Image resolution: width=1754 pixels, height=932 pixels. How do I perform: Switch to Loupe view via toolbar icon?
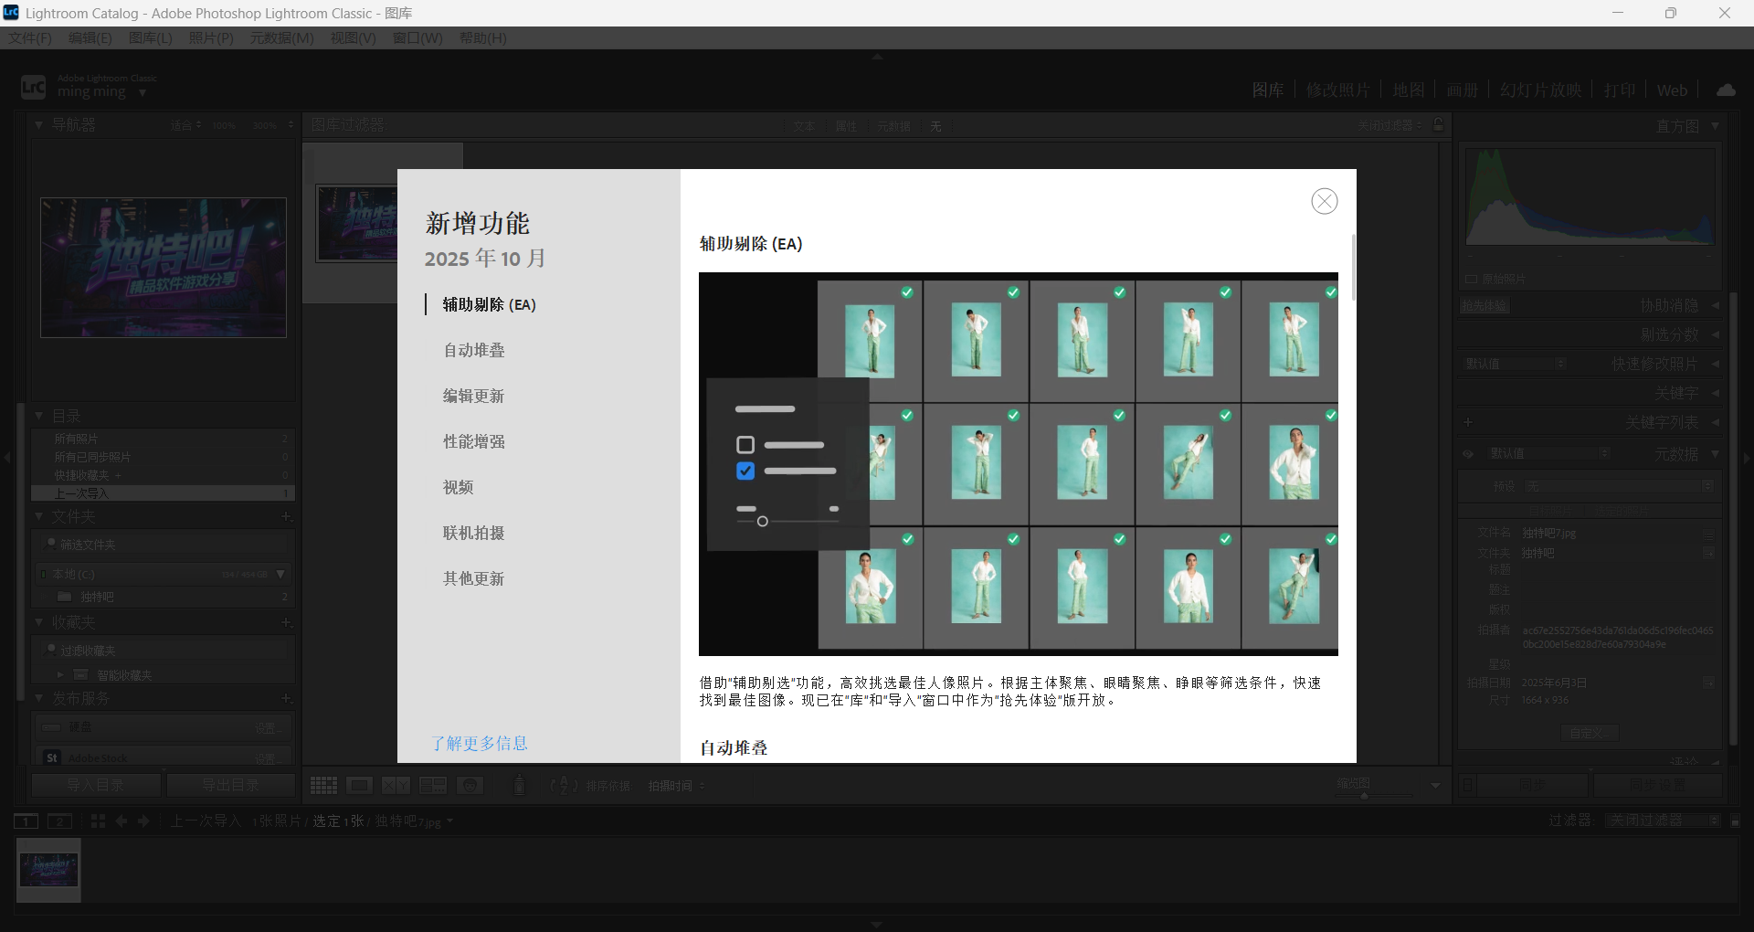pos(360,786)
